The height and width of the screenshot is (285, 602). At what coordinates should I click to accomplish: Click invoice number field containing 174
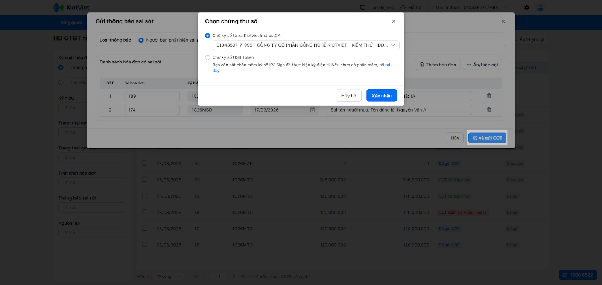coord(152,110)
